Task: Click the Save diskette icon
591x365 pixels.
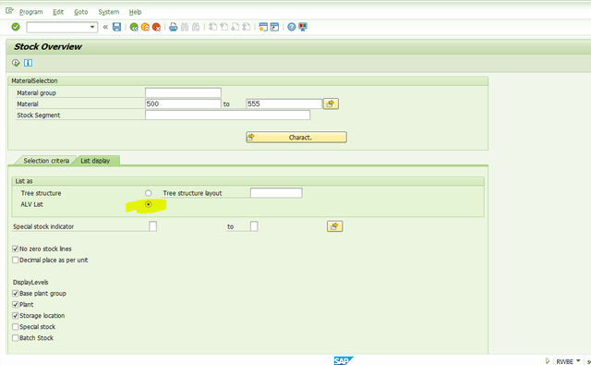Action: [117, 27]
